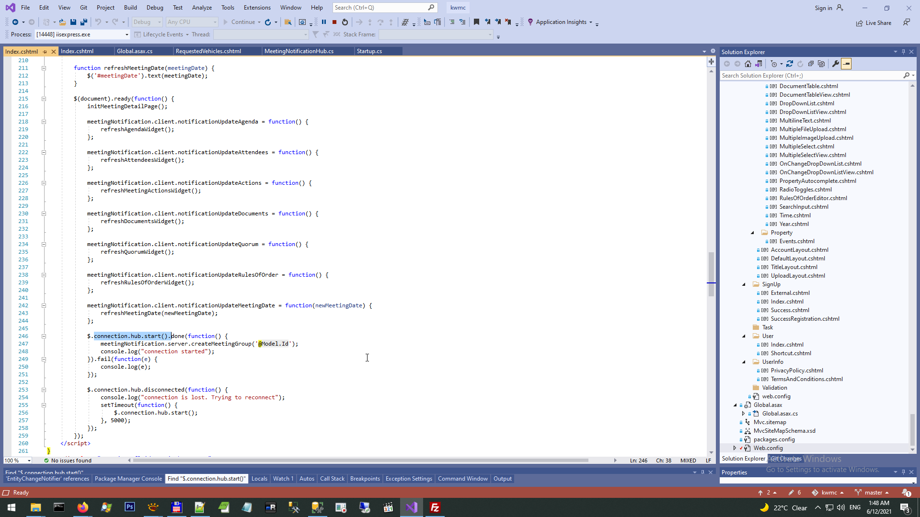Click Collapse All in Solution Explorer

811,64
